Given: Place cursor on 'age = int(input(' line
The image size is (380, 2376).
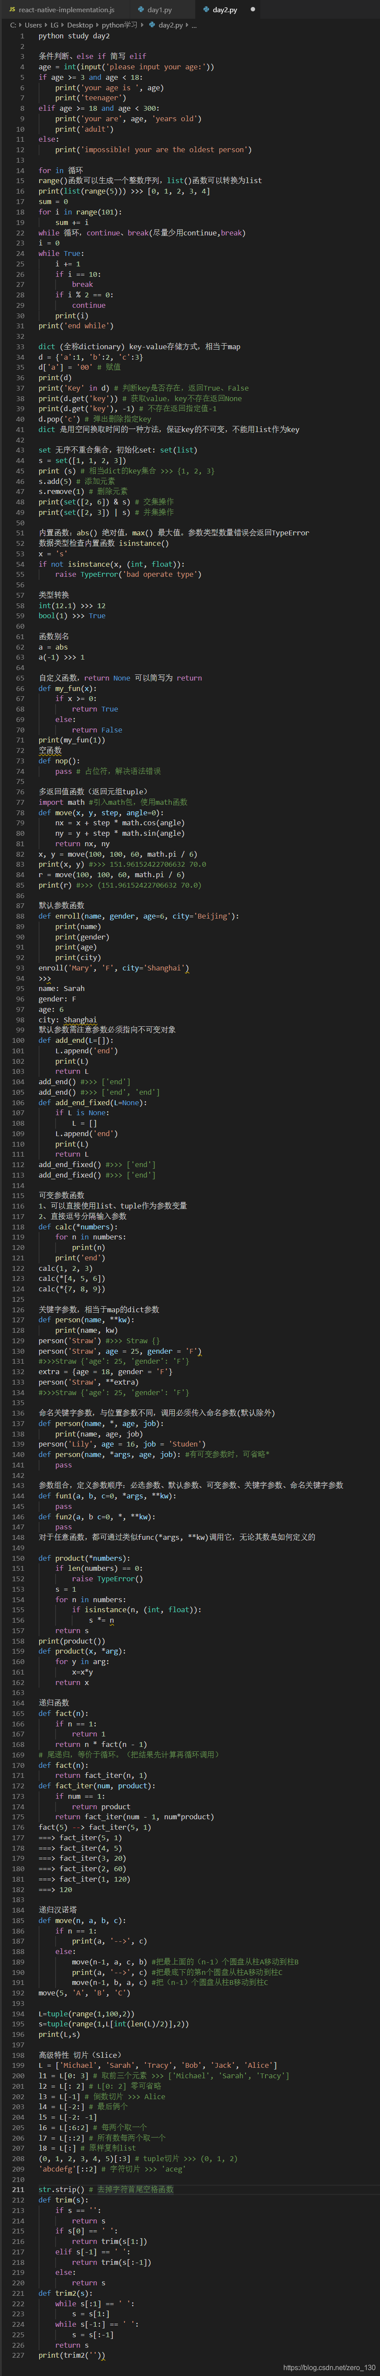Looking at the screenshot, I should 126,66.
